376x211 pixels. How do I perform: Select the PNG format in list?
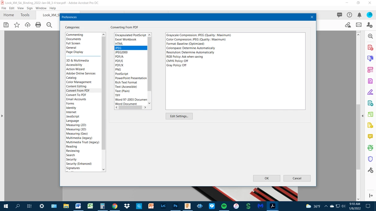coord(118,70)
